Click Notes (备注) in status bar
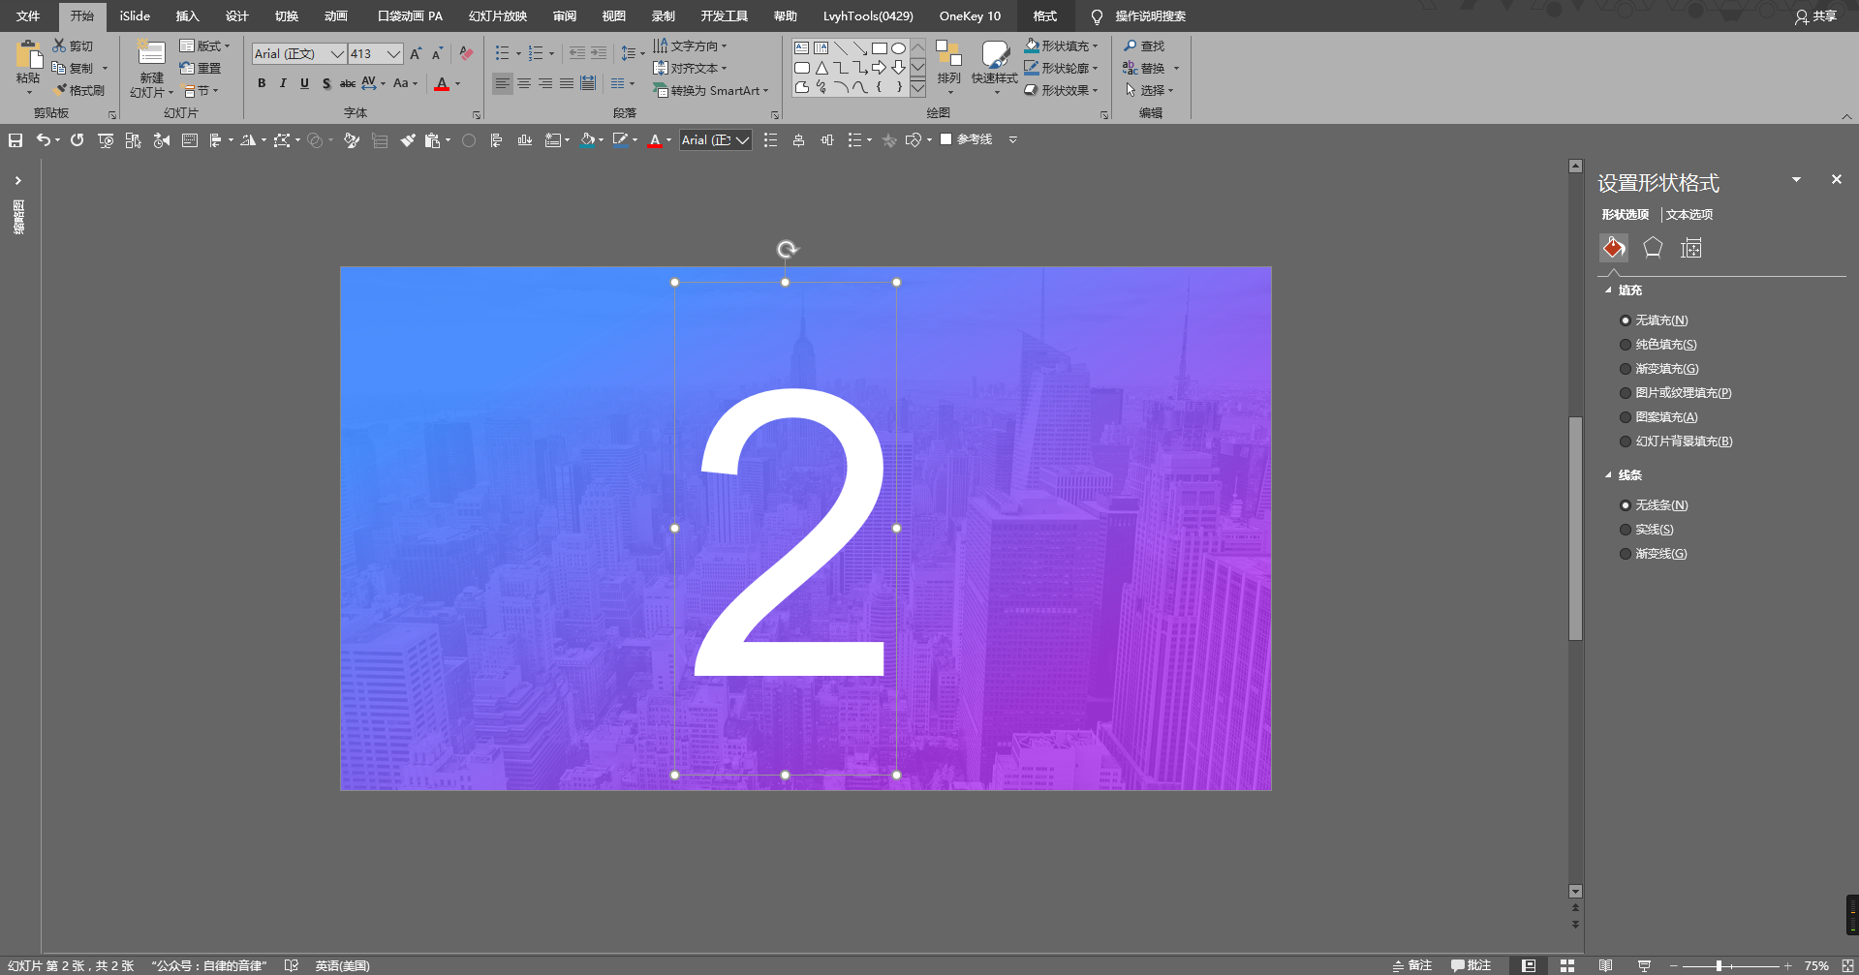The width and height of the screenshot is (1859, 975). (x=1411, y=965)
